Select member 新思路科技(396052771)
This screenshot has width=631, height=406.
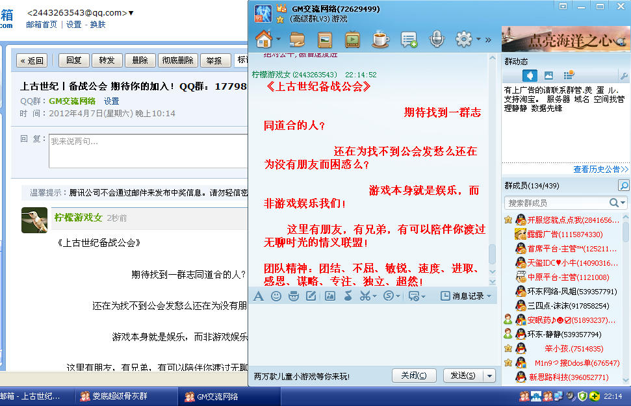[x=561, y=377]
